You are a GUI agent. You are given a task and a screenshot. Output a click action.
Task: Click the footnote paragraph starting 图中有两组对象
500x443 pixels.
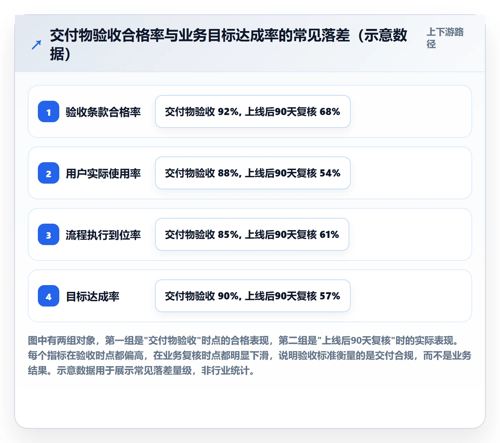[250, 355]
